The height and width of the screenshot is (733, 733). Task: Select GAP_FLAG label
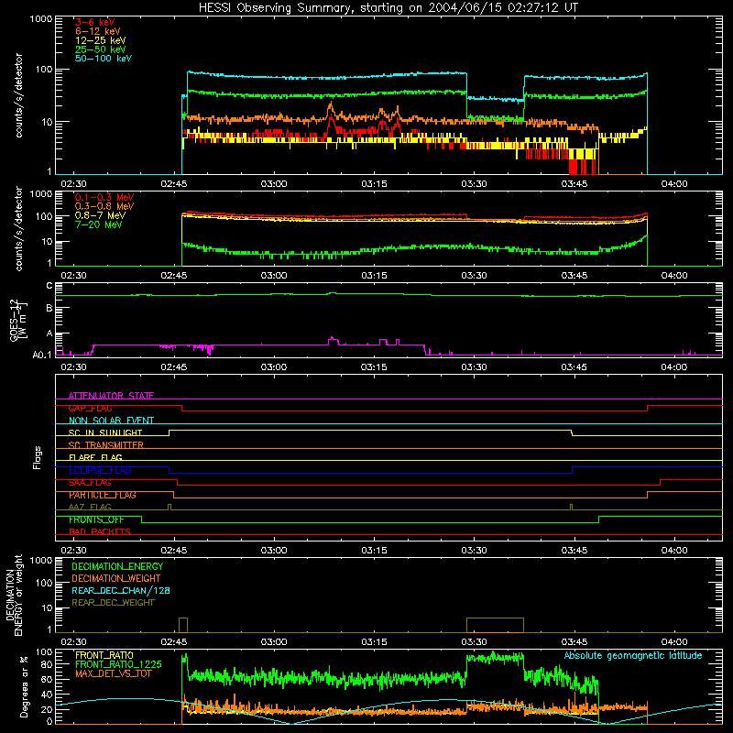tap(90, 408)
